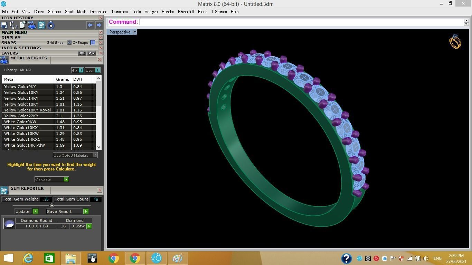Expand the Main Menu panel
The height and width of the screenshot is (265, 472).
tap(14, 32)
